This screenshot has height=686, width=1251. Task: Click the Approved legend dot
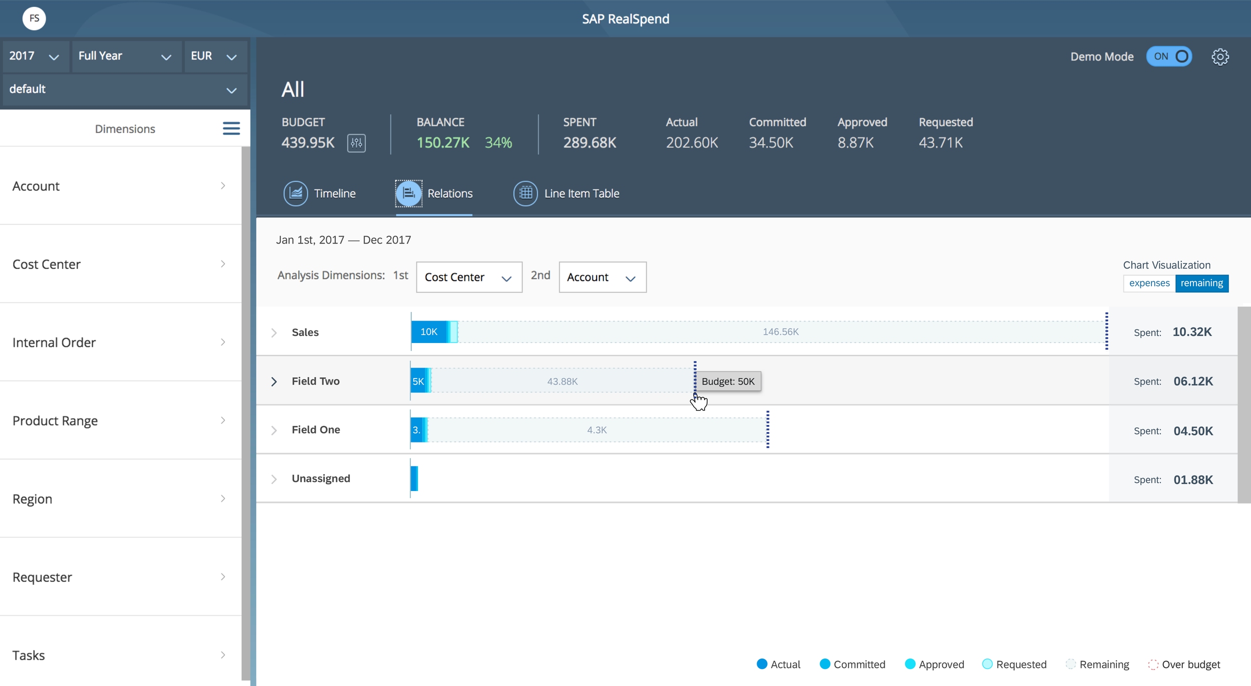(910, 664)
